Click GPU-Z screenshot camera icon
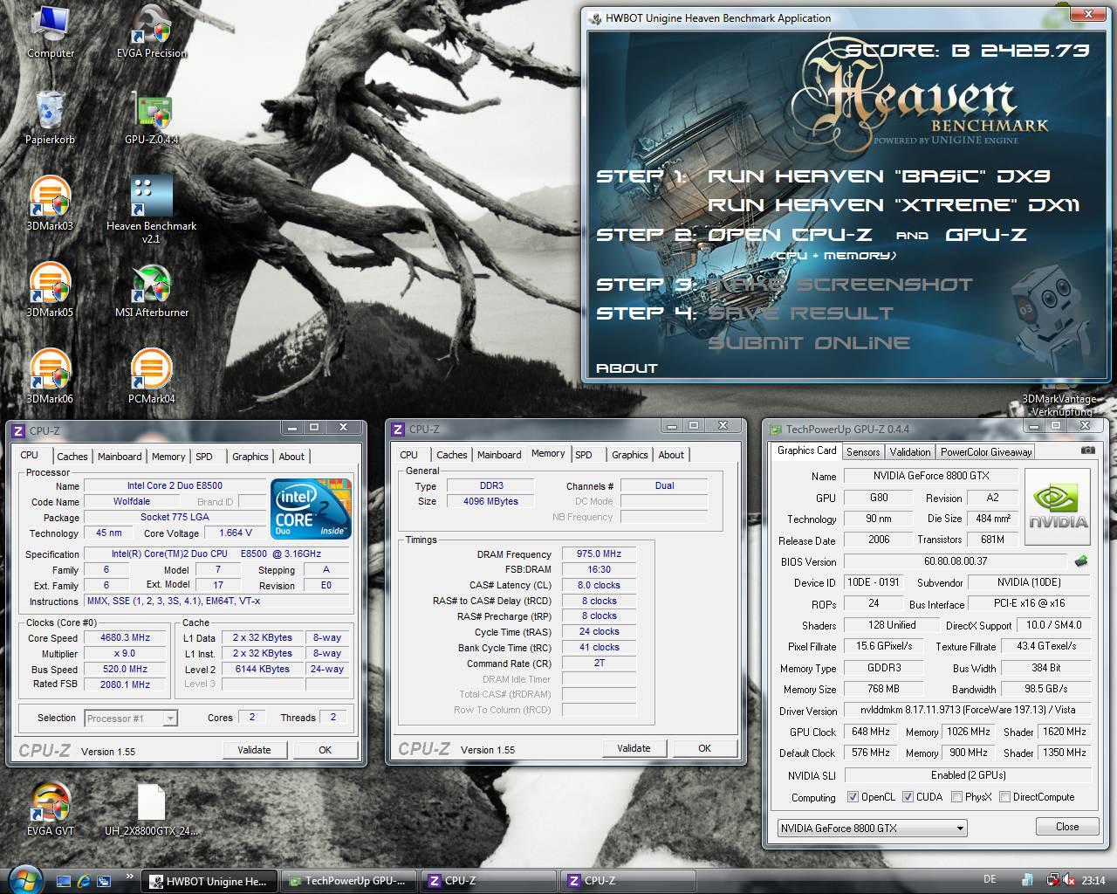Image resolution: width=1117 pixels, height=894 pixels. coord(1087,450)
